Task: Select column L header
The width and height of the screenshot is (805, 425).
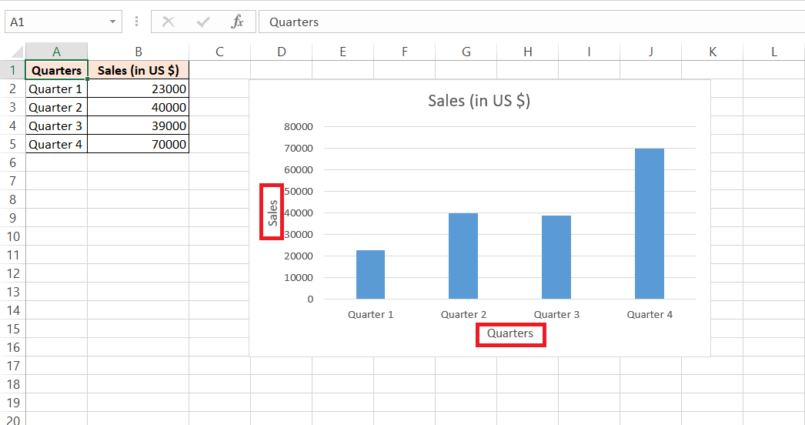Action: (x=774, y=52)
